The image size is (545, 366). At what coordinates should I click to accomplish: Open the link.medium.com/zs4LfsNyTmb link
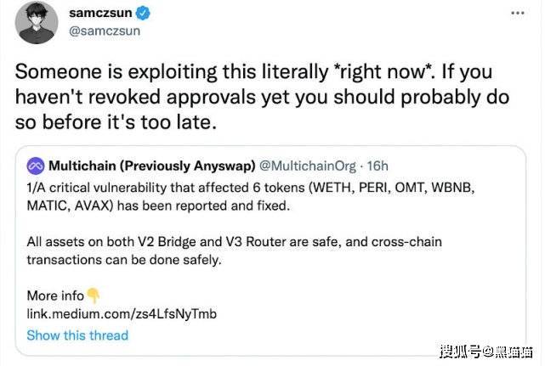pyautogui.click(x=122, y=314)
